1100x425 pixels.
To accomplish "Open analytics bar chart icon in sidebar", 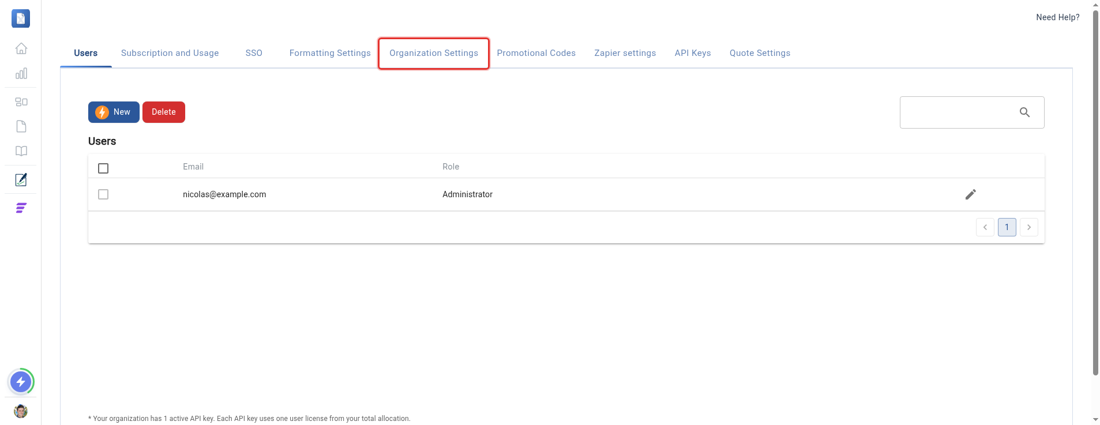I will pyautogui.click(x=21, y=73).
